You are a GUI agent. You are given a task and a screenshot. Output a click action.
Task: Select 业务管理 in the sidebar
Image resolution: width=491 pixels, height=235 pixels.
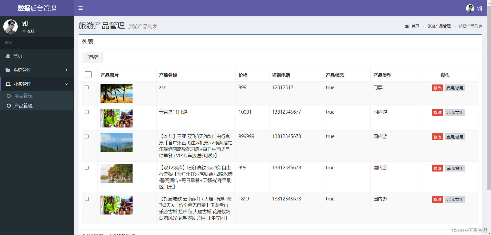[x=37, y=84]
